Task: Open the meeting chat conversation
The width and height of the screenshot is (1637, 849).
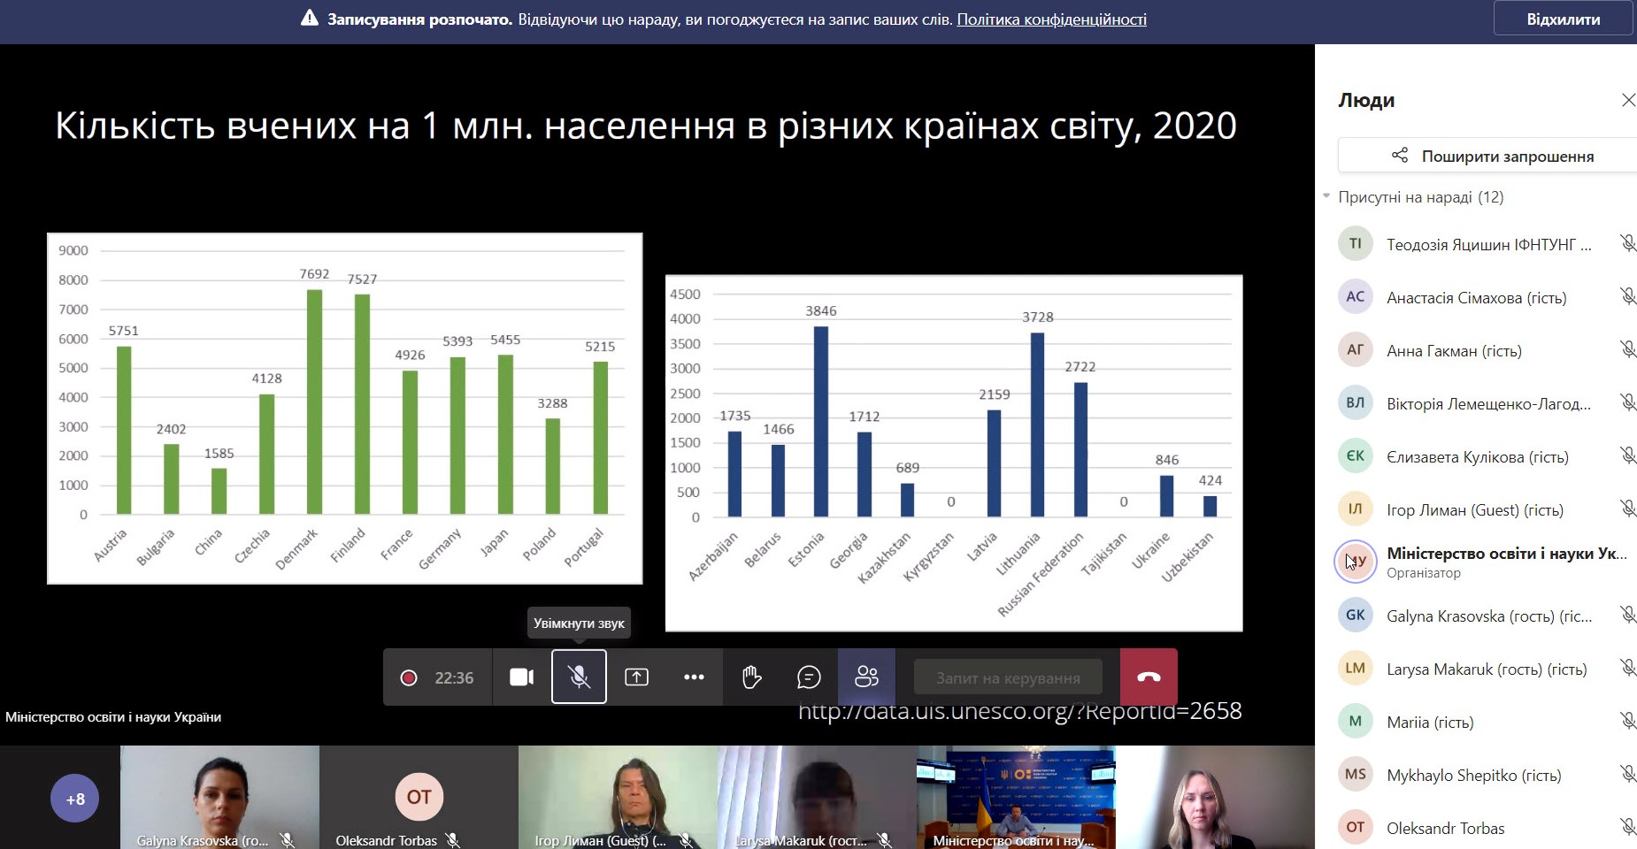Action: coord(809,677)
